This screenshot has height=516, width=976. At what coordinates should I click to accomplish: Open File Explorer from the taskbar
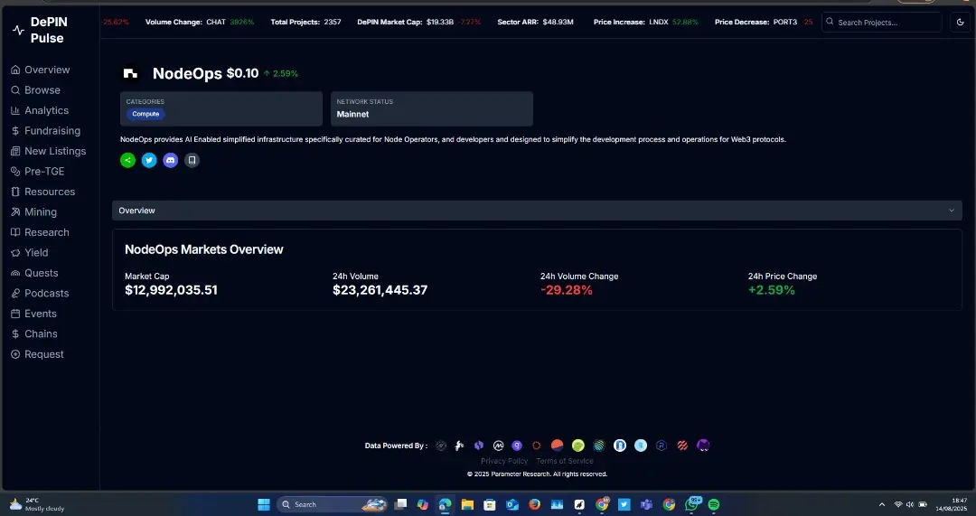tap(467, 504)
